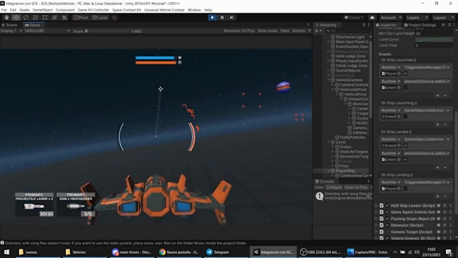This screenshot has width=458, height=258.
Task: Toggle Player checkbox under On Ship Landing
Action: [405, 189]
